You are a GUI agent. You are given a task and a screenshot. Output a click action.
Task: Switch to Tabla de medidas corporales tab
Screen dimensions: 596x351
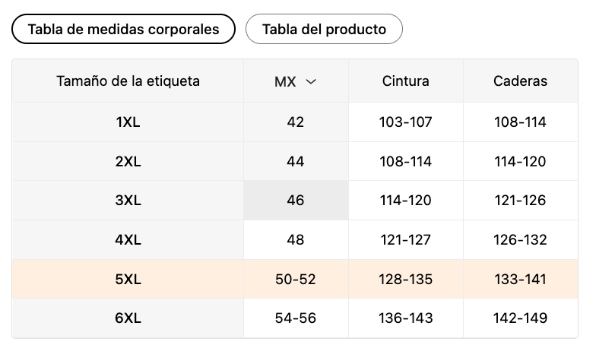coord(123,30)
